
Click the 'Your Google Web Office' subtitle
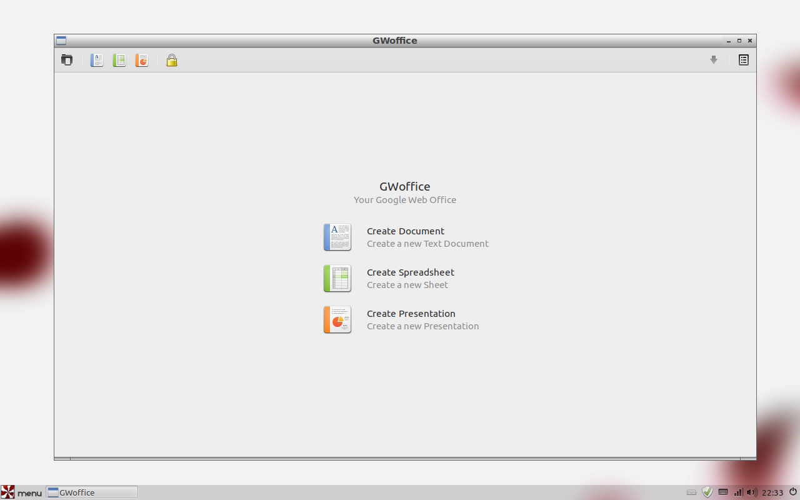pos(405,200)
